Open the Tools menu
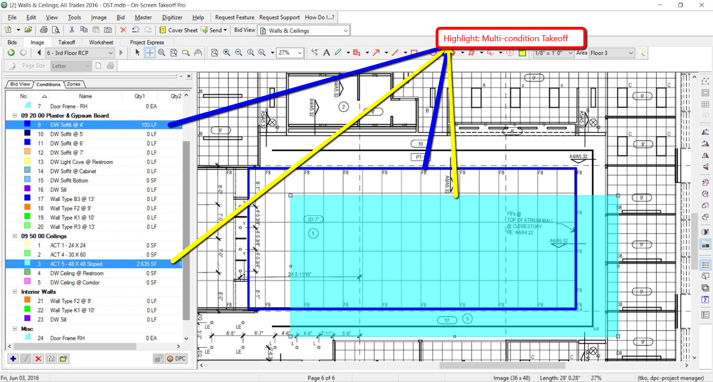Image resolution: width=713 pixels, height=382 pixels. coord(74,17)
